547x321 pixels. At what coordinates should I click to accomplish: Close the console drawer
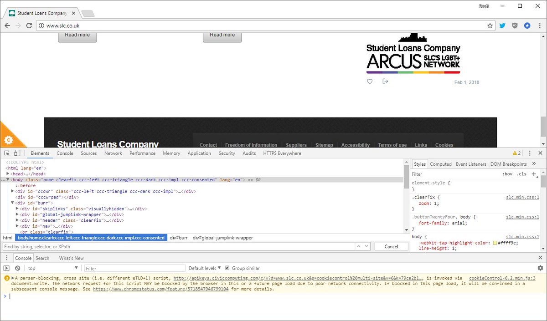click(x=540, y=258)
